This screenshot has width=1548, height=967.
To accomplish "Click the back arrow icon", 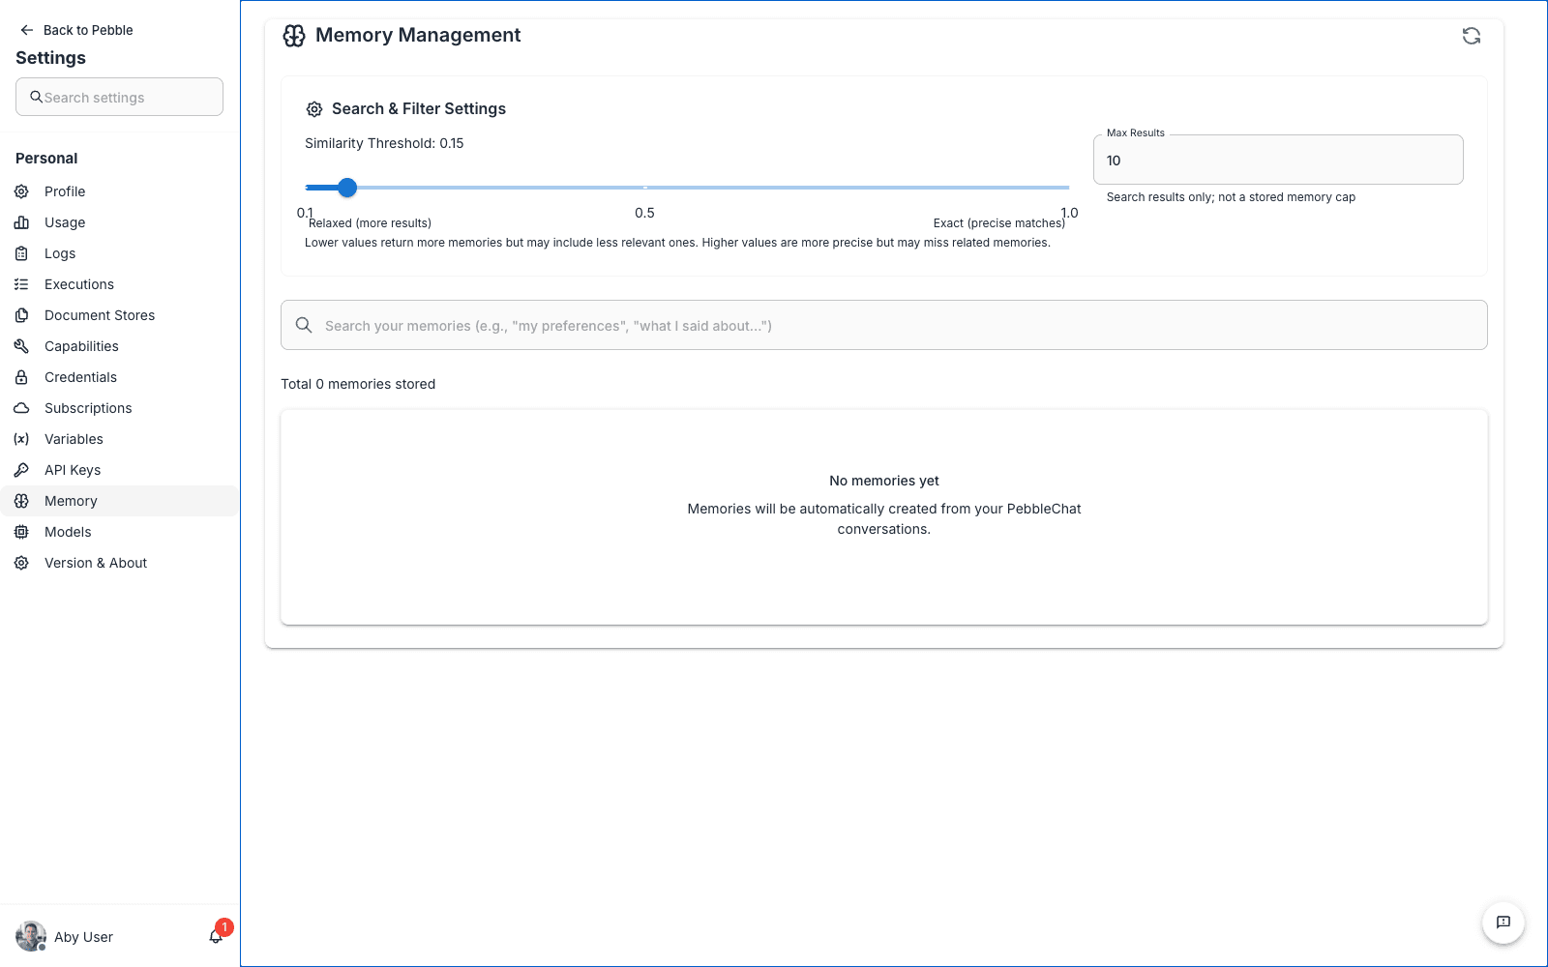I will (27, 30).
